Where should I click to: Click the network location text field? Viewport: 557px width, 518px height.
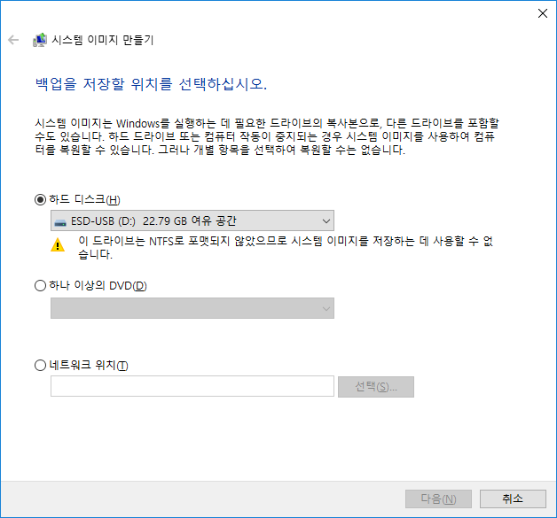[192, 386]
